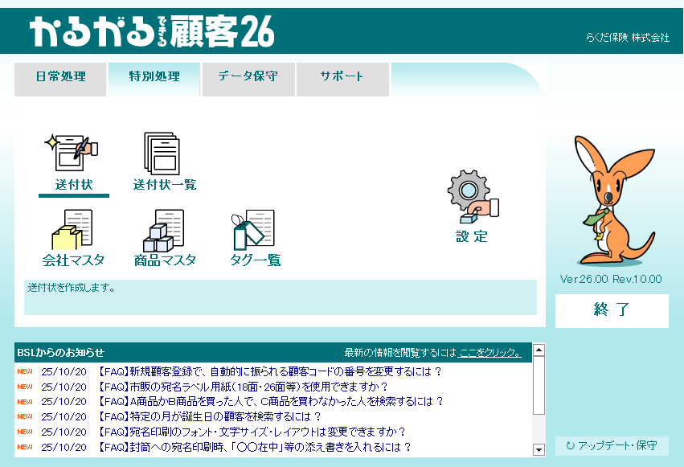
Task: Open the 送付状 cover letter icon
Action: click(73, 156)
